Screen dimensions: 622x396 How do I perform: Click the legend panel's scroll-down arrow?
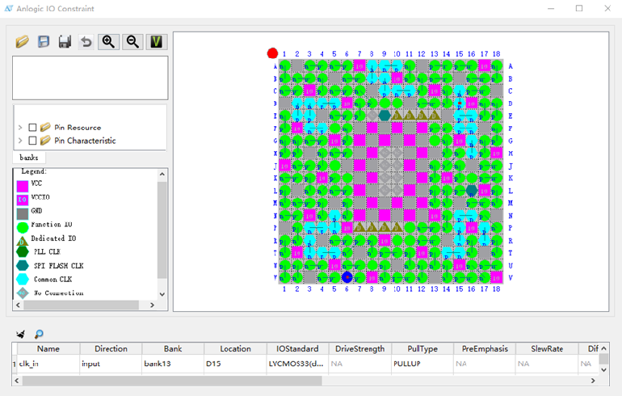click(x=162, y=294)
